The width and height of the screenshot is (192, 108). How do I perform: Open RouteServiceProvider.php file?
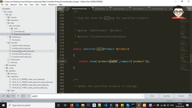click(22, 57)
